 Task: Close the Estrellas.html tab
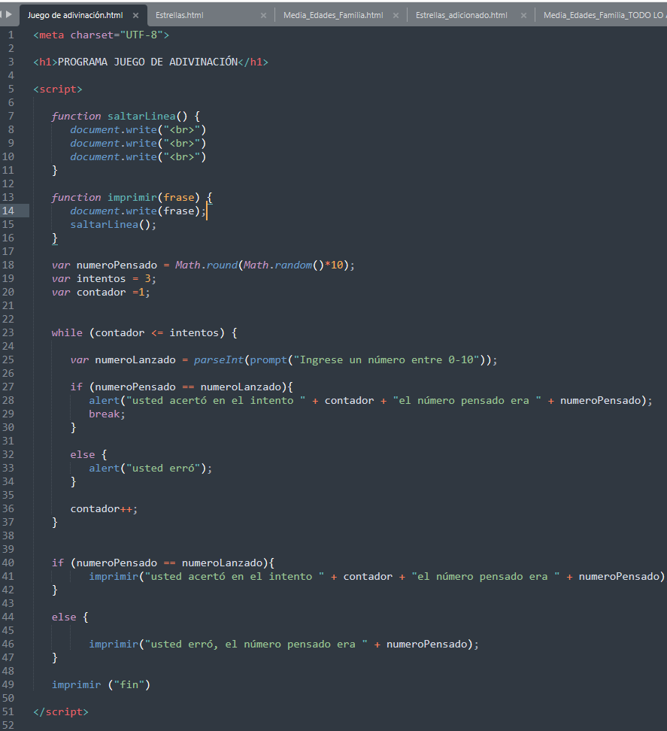pos(263,15)
